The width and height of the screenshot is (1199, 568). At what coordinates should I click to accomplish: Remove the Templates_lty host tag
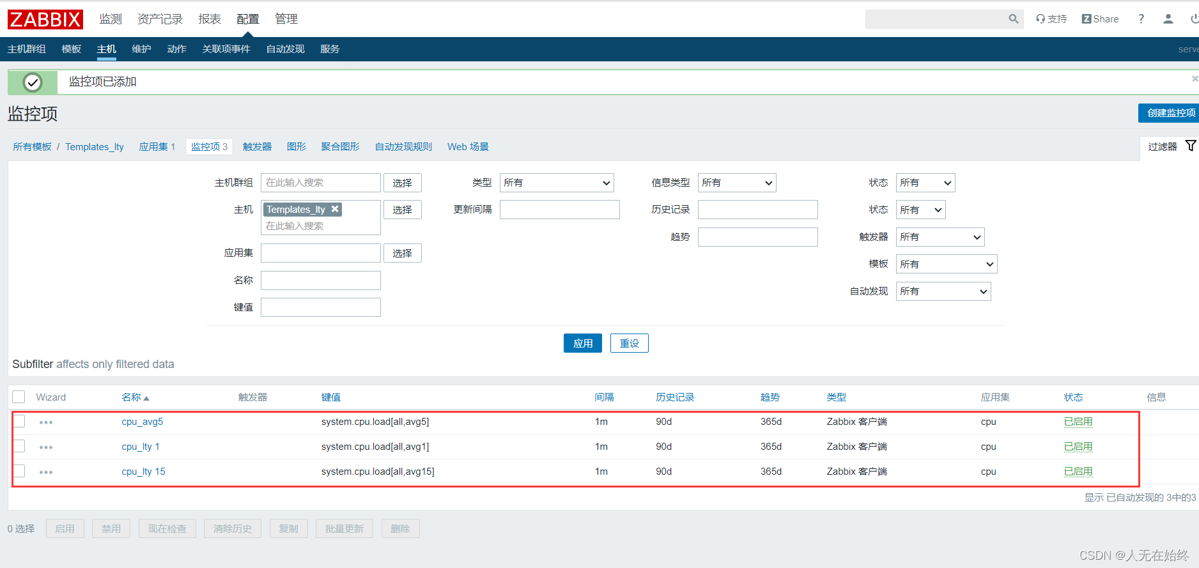click(335, 209)
